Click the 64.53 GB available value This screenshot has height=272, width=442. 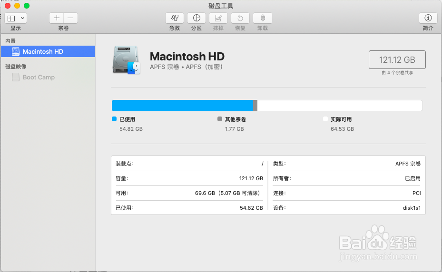tap(342, 129)
